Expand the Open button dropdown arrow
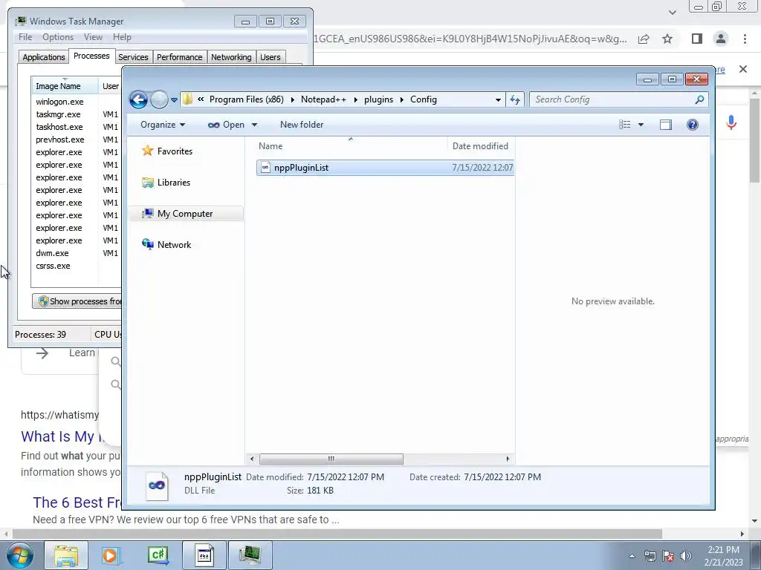761x570 pixels. (x=254, y=125)
